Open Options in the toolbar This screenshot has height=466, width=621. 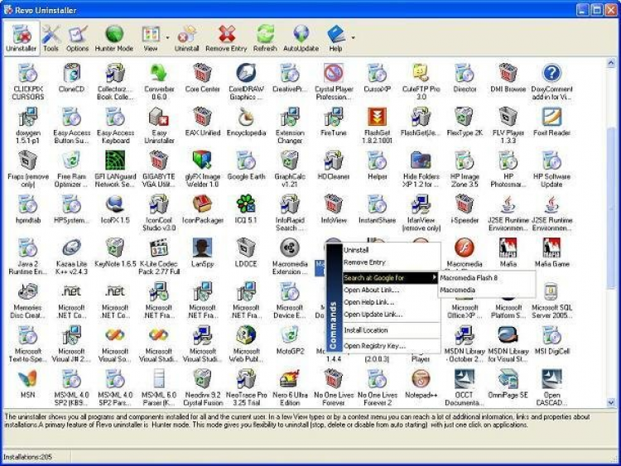[77, 38]
